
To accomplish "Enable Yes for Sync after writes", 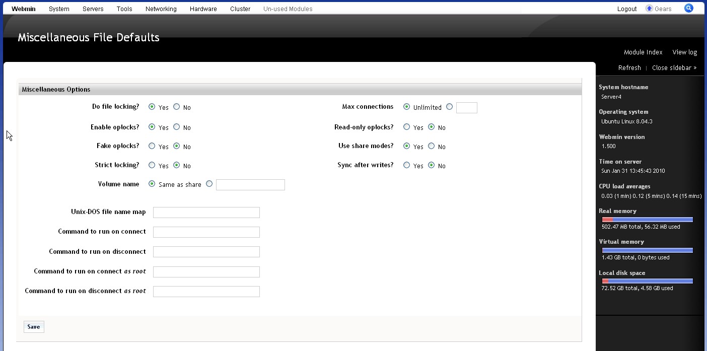I will pos(406,165).
